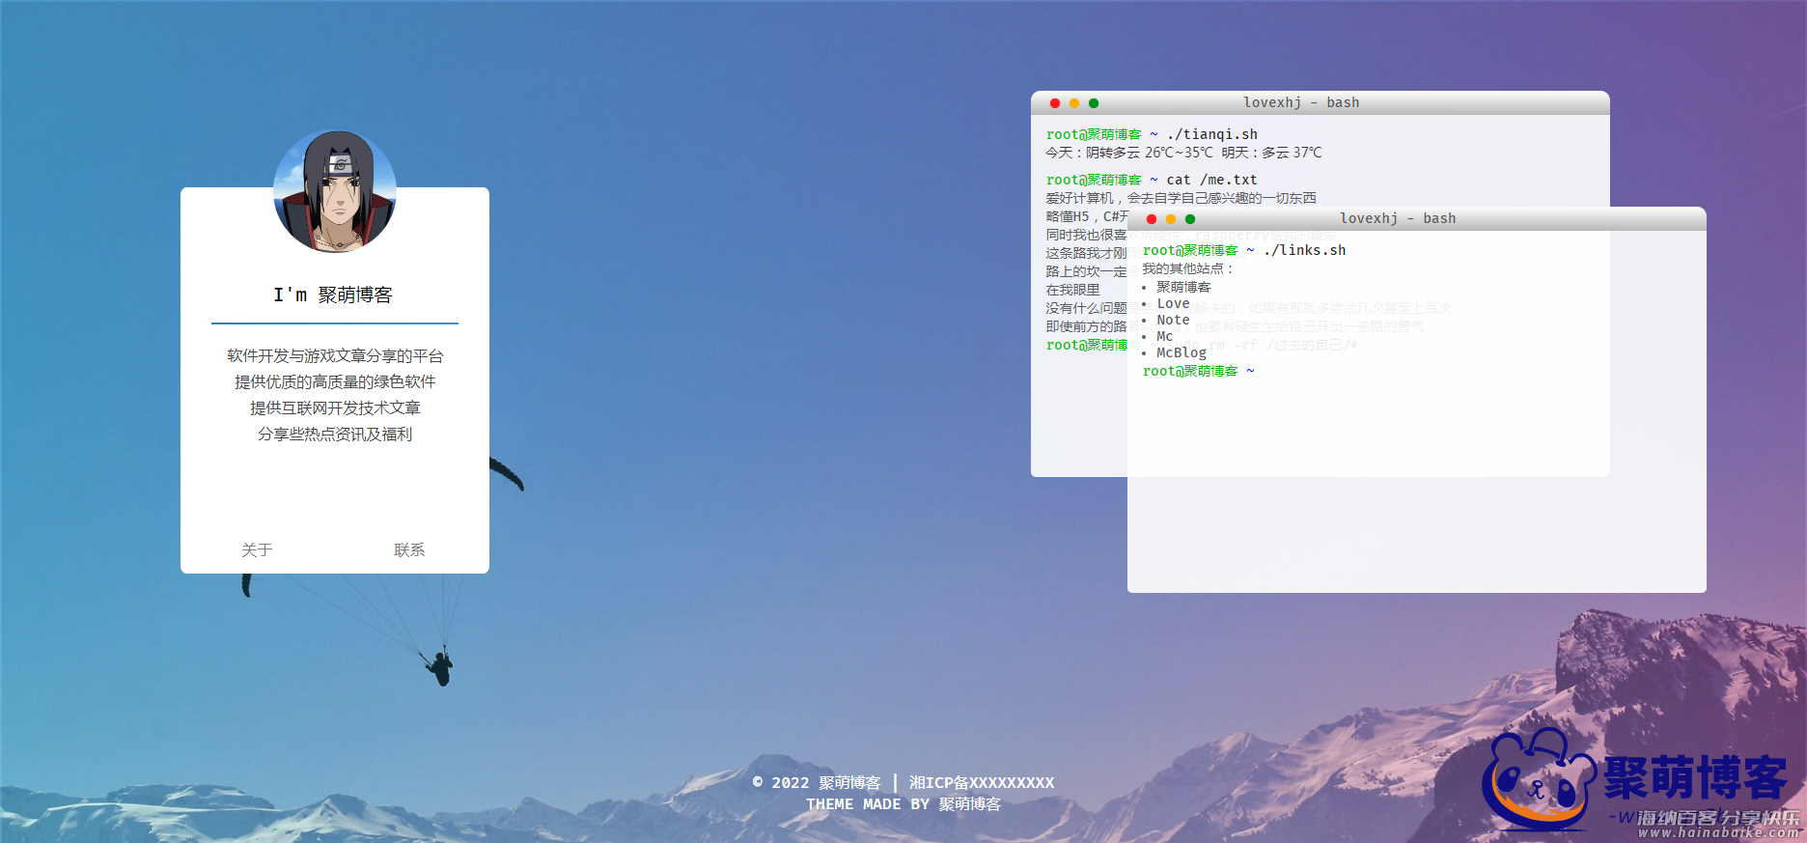This screenshot has height=843, width=1807.
Task: Click green maximize dot on back terminal
Action: 1094,103
